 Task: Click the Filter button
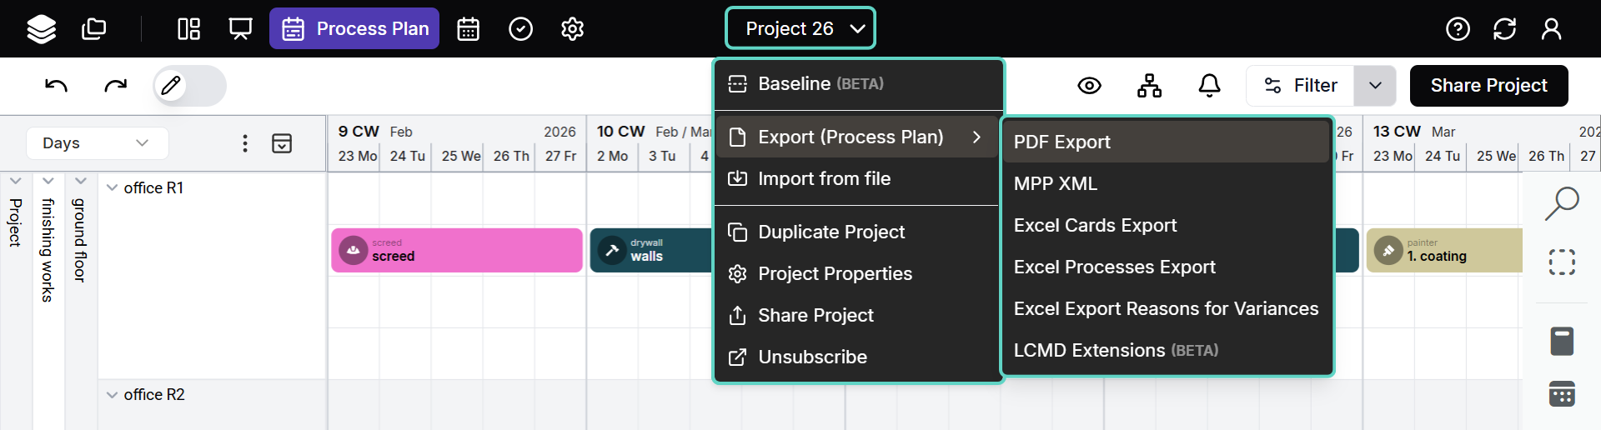click(1301, 85)
